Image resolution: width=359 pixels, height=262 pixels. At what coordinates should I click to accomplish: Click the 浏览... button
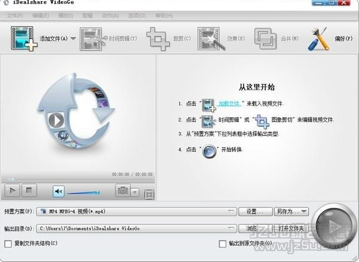[256, 228]
